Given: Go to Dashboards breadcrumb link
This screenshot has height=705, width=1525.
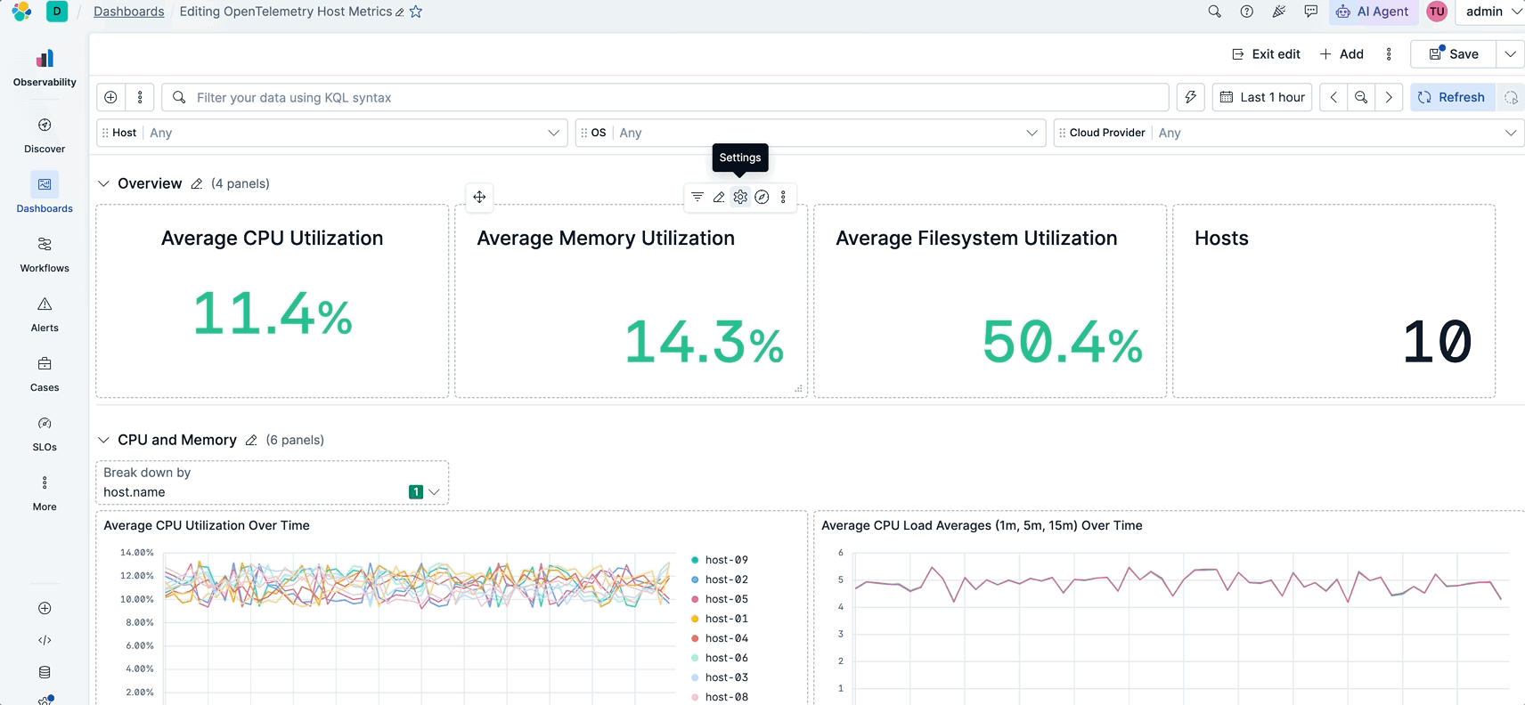Looking at the screenshot, I should click(129, 12).
